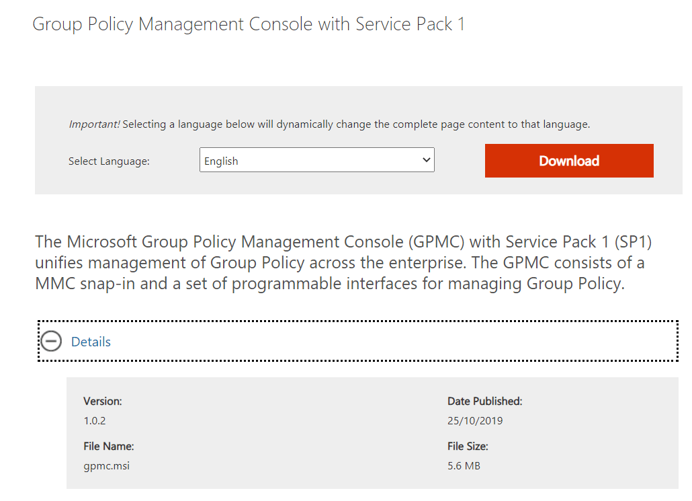Click the date published 25/10/2019

(x=475, y=420)
